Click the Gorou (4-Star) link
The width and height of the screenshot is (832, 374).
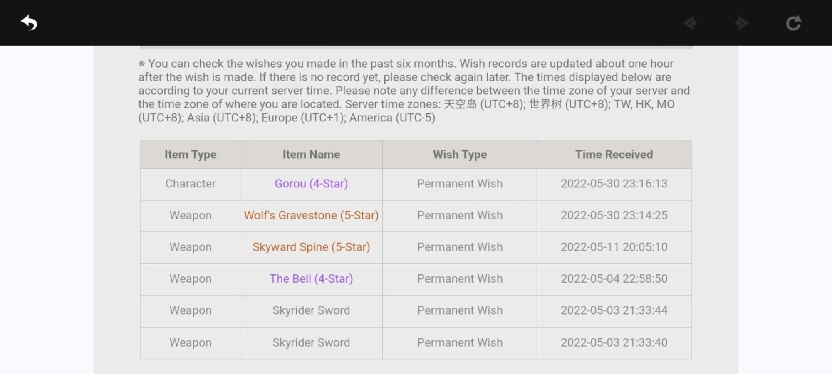(311, 184)
